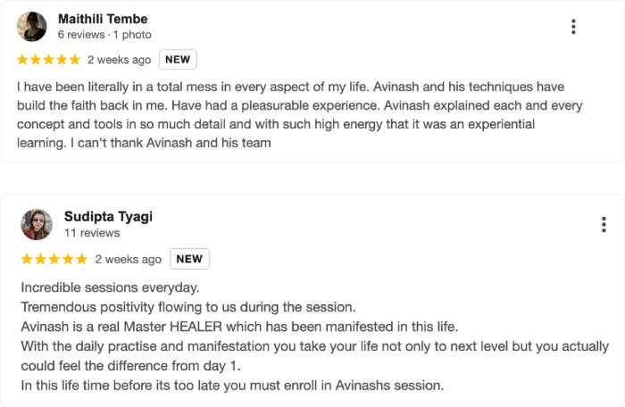Screen dimensions: 625x407
Task: Click review text starting 'Incredible sessions everyday'
Action: [112, 287]
